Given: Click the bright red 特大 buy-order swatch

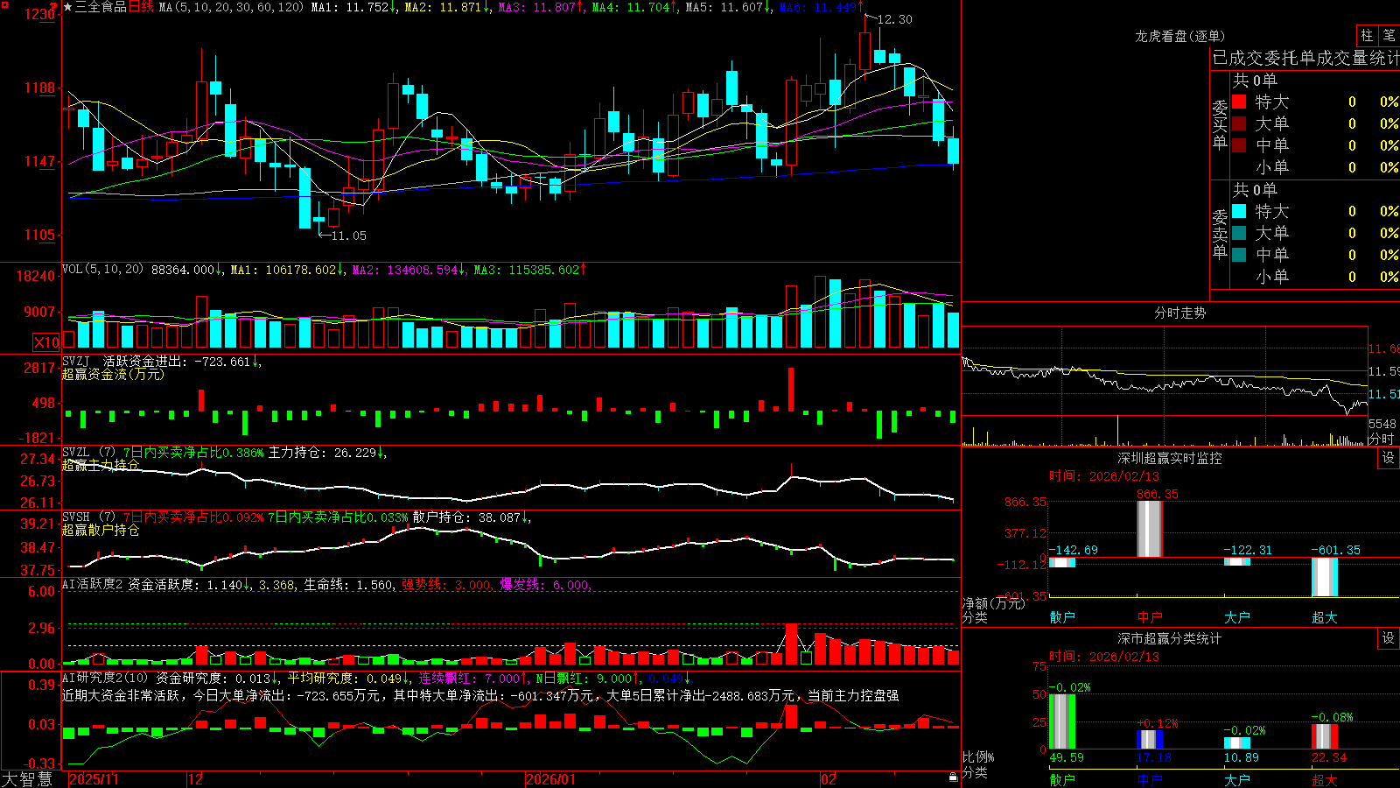Looking at the screenshot, I should coord(1239,102).
